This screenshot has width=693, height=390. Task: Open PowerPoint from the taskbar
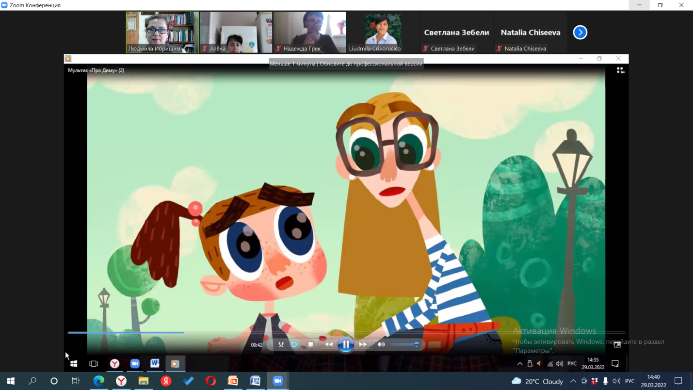pyautogui.click(x=233, y=381)
